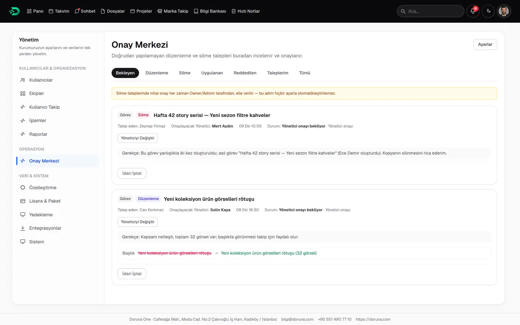
Task: Click Yöneticiyi Değiştir on rötuşu request
Action: 138,222
